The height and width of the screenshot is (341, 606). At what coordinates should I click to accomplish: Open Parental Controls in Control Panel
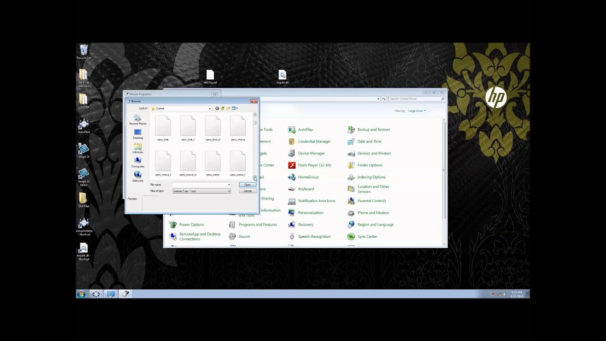(367, 200)
